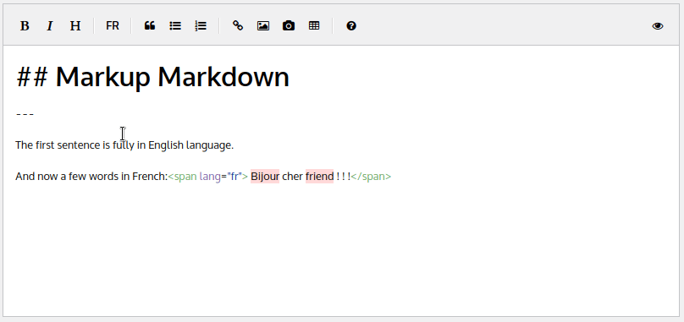Click the opening <span lang="fr"> tag

point(208,177)
